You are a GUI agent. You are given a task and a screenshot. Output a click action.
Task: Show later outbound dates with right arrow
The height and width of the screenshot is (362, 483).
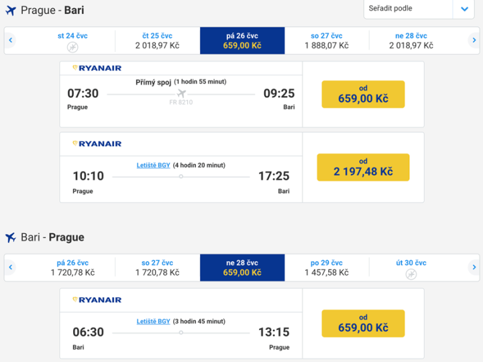[x=474, y=40]
